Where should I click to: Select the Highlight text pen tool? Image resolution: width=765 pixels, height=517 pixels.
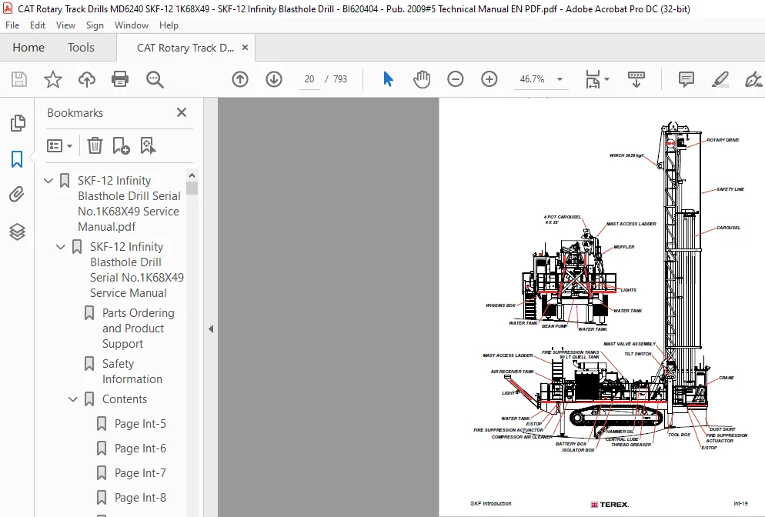click(x=720, y=79)
